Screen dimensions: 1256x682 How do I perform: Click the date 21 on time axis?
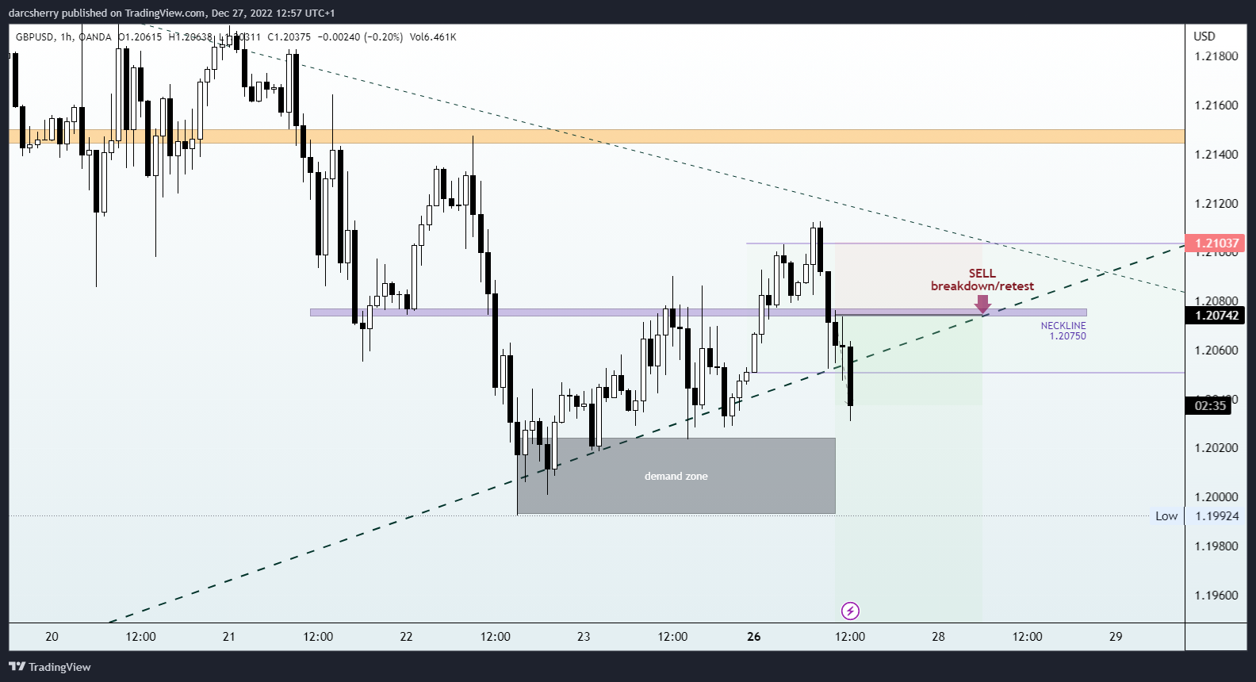[229, 637]
